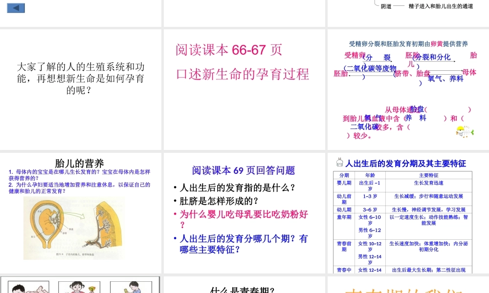
Task: Click the text 精子进入和胎儿出生的通道
Action: [441, 6]
